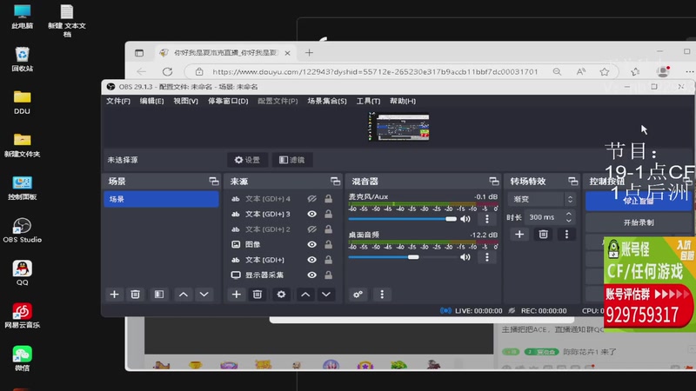The image size is (696, 391).
Task: Select 场景 in the scenes list
Action: 161,199
